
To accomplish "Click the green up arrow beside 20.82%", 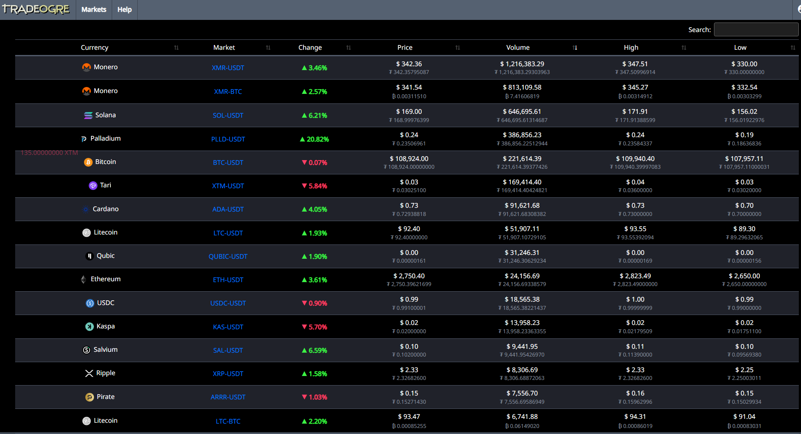I will (303, 139).
